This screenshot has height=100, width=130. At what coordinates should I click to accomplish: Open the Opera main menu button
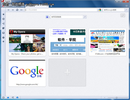tap(6, 1)
